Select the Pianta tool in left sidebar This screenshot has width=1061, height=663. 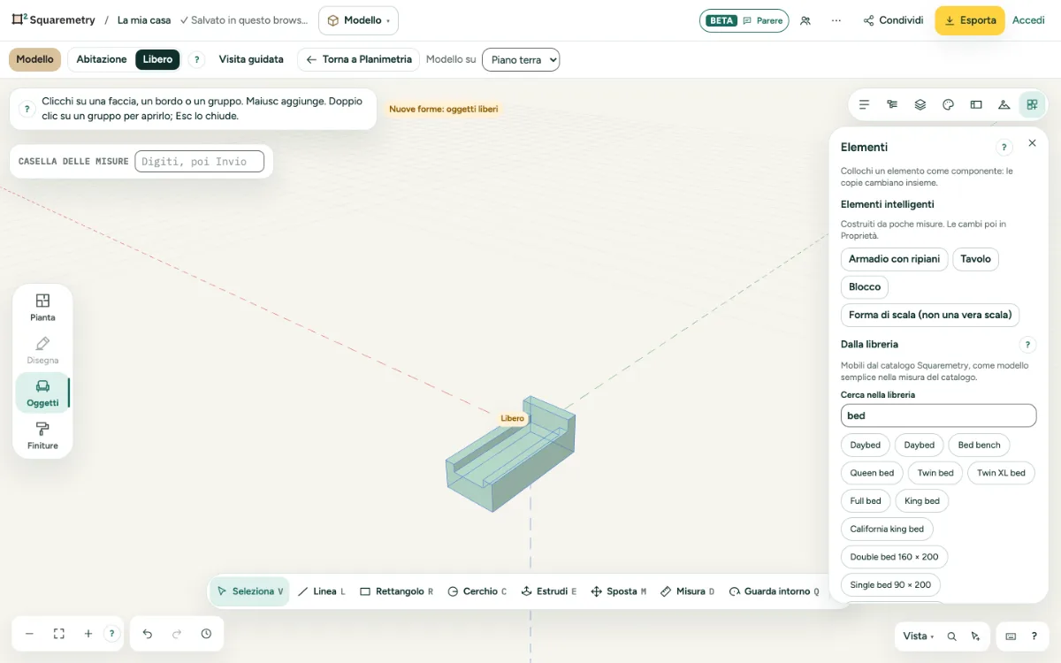click(42, 308)
